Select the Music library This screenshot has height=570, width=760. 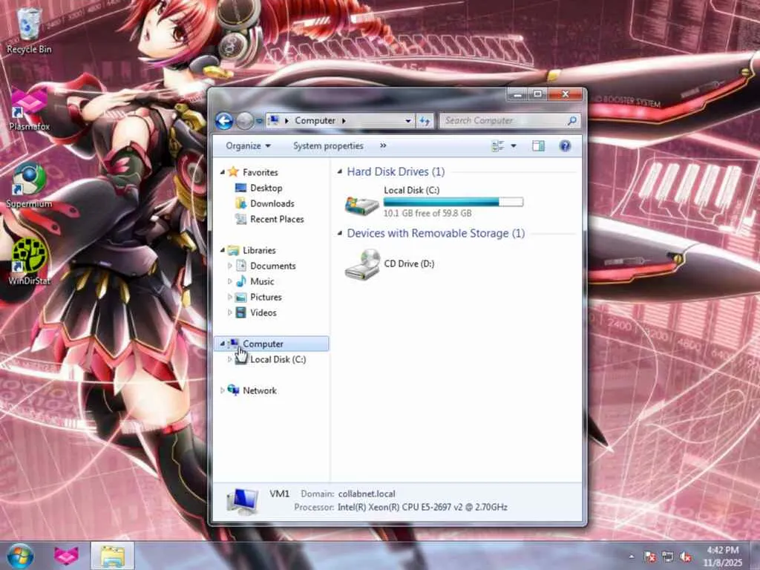click(262, 281)
